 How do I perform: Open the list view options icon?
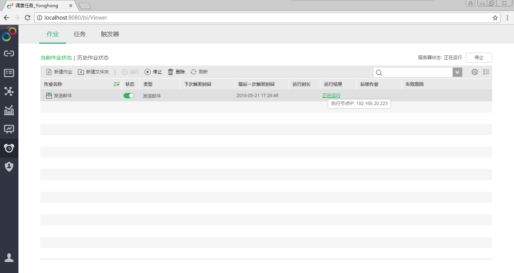click(x=487, y=72)
